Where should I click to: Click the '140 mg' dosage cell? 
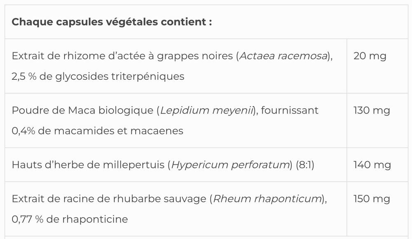click(372, 165)
